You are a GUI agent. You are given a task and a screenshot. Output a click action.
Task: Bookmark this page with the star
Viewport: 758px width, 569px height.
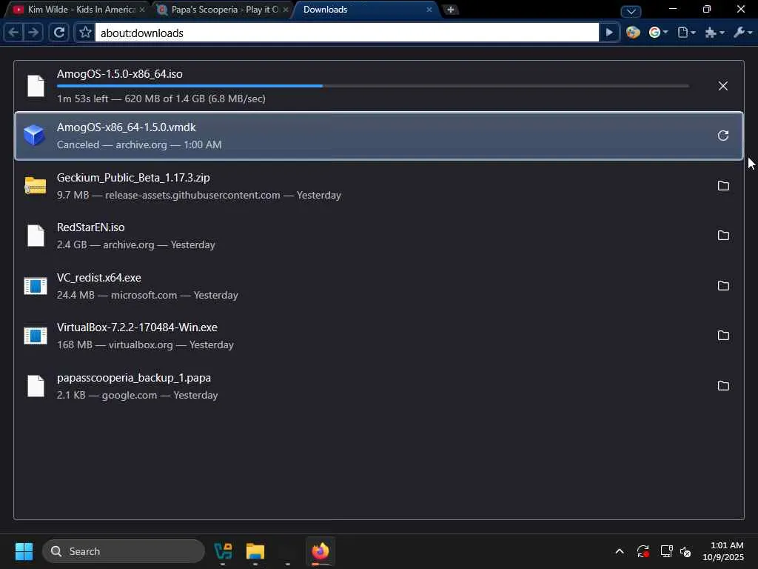click(x=85, y=33)
